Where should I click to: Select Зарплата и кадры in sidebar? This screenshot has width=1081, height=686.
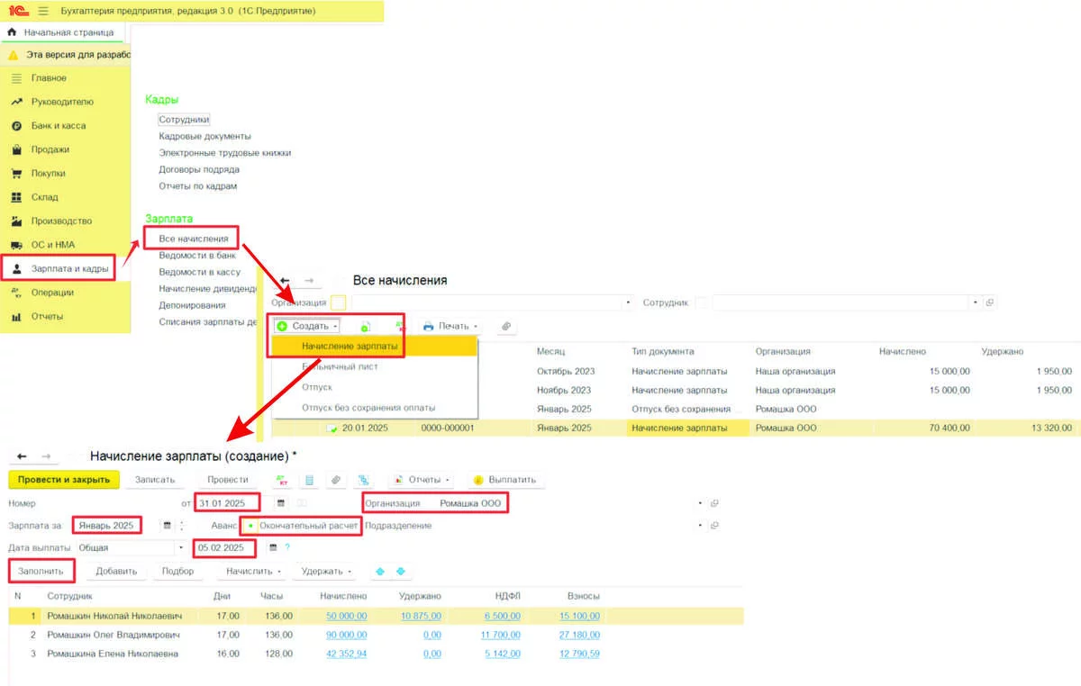(x=59, y=268)
